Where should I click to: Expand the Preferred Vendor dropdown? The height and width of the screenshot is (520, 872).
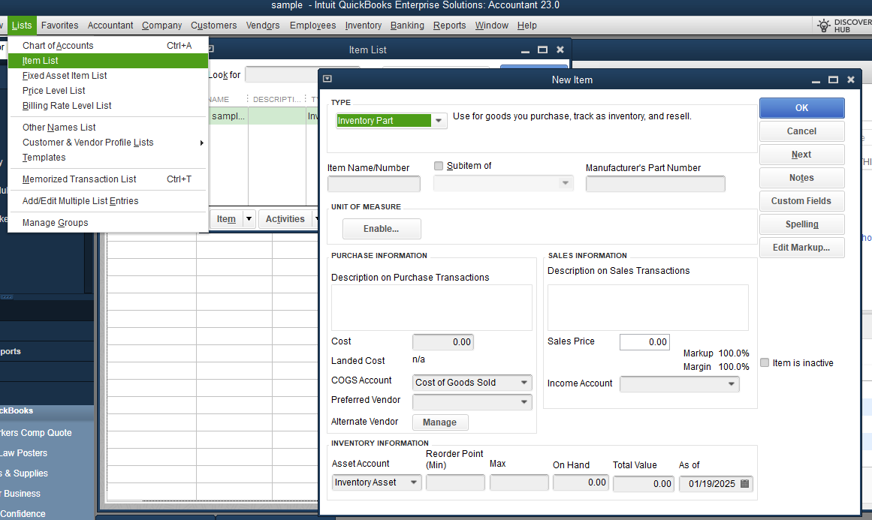(524, 401)
